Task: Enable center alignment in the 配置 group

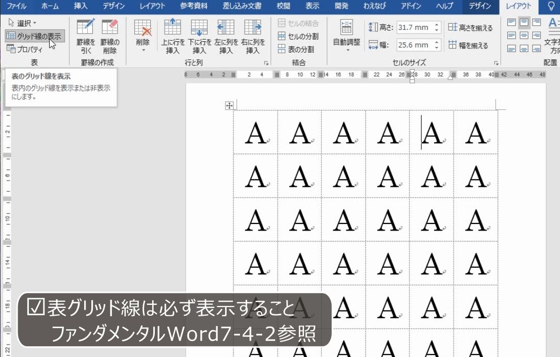Action: coord(524,35)
